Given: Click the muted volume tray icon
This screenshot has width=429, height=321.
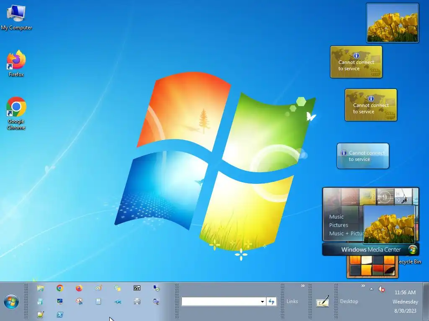Looking at the screenshot, I should [x=381, y=289].
